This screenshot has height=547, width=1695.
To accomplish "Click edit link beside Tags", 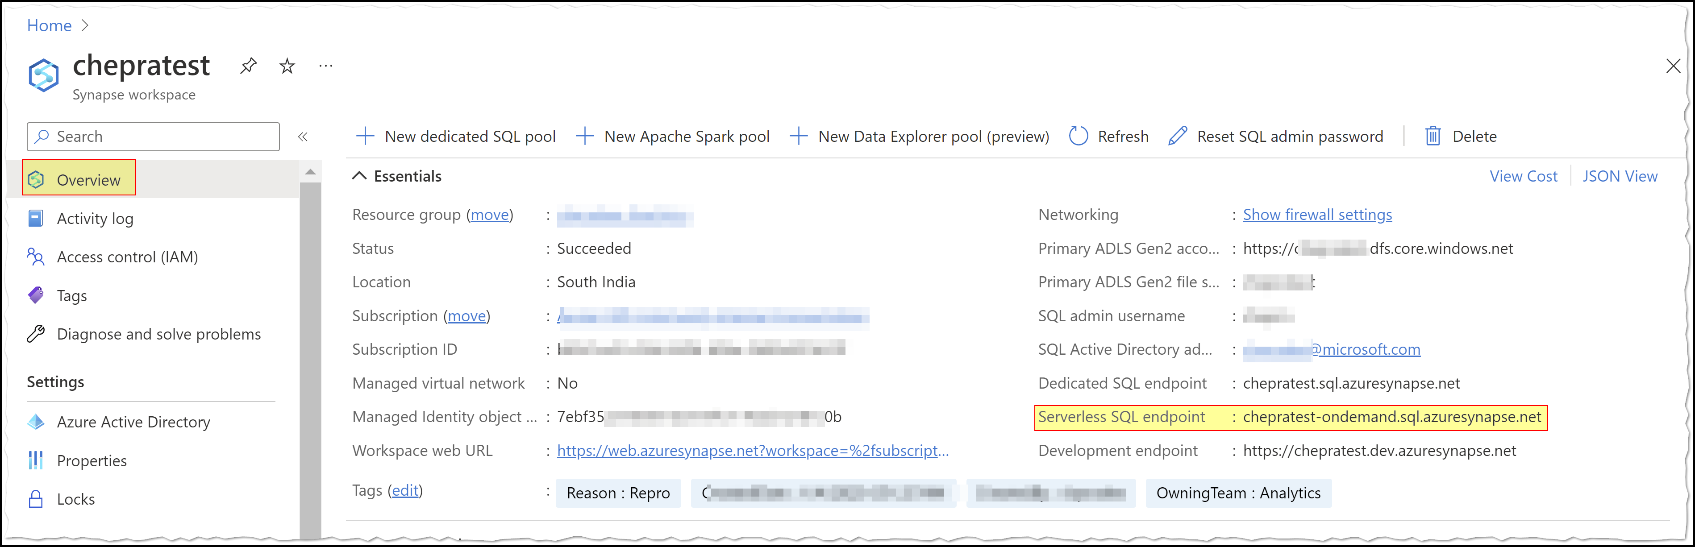I will coord(405,490).
